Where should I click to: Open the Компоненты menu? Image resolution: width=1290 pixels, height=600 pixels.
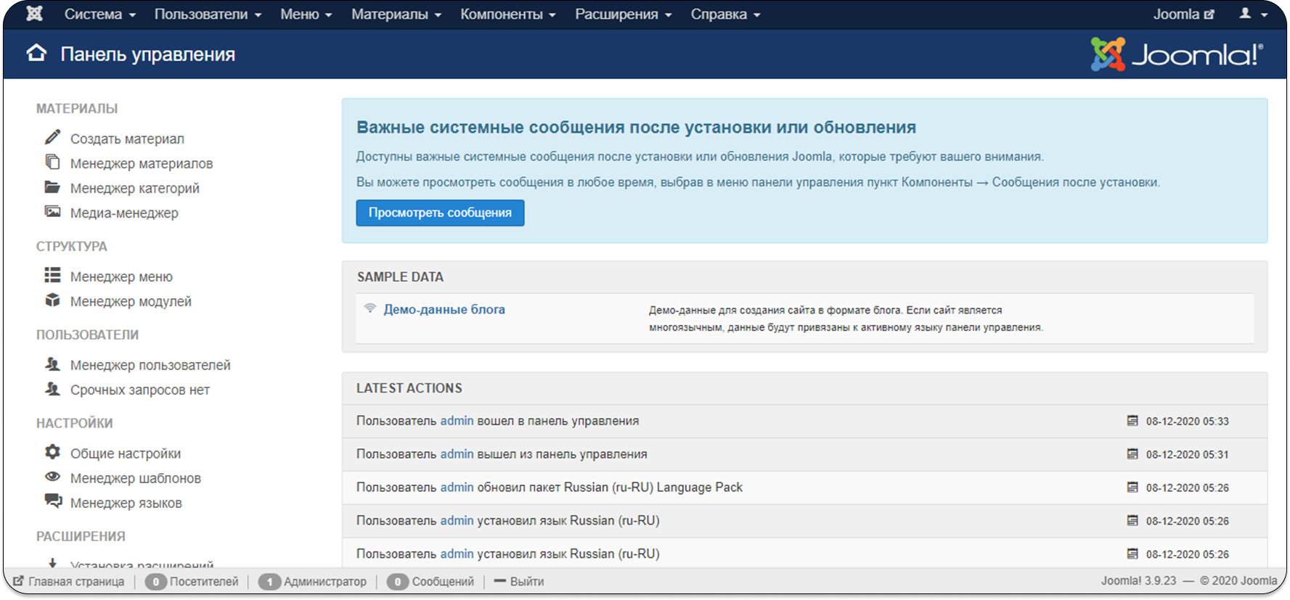[x=507, y=14]
